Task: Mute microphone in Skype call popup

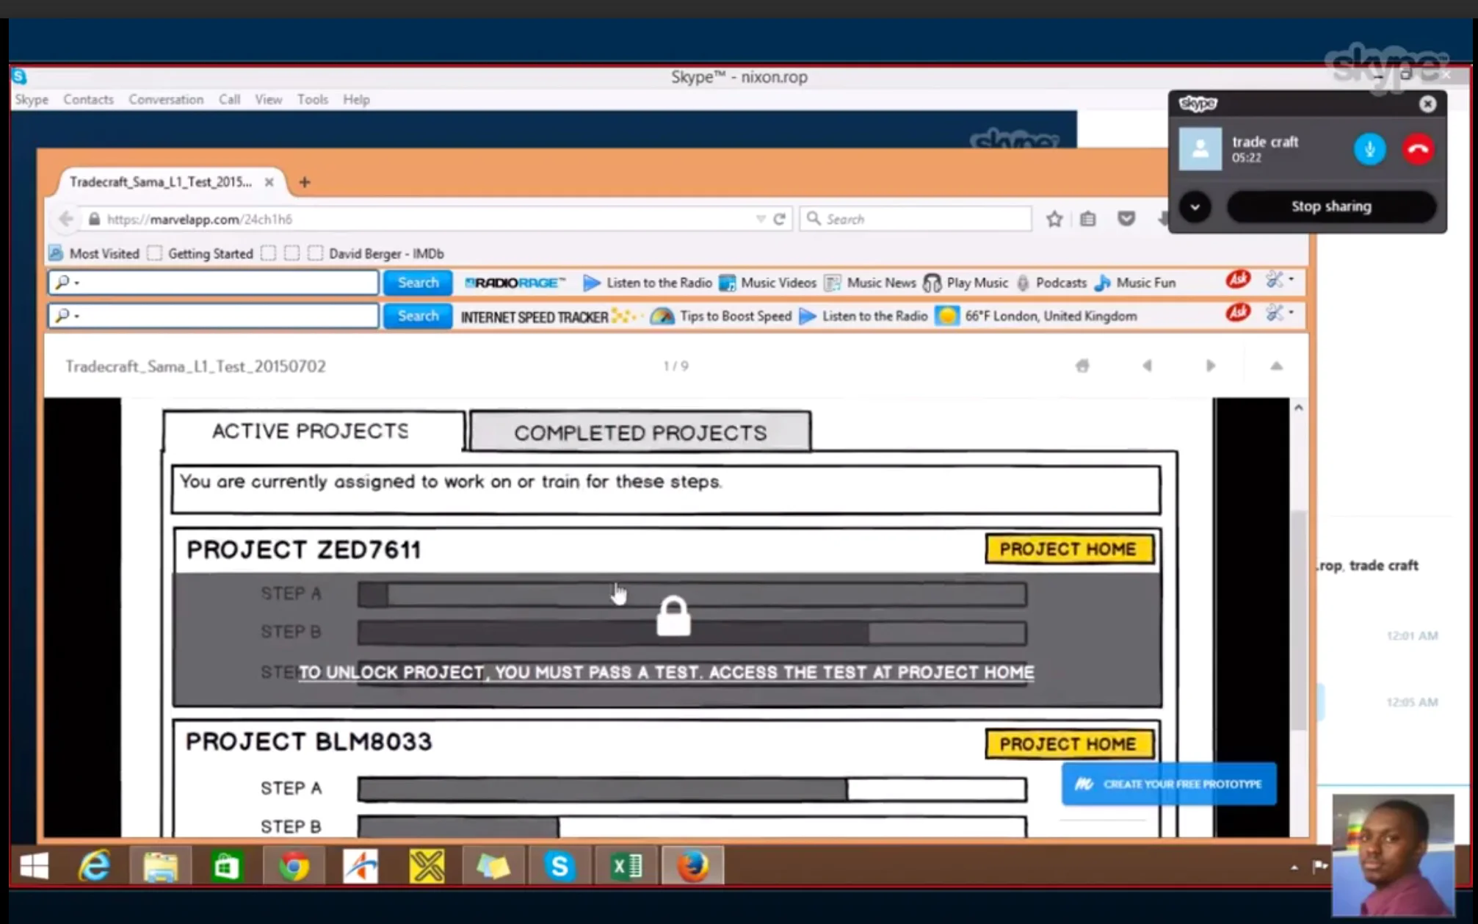Action: coord(1369,149)
